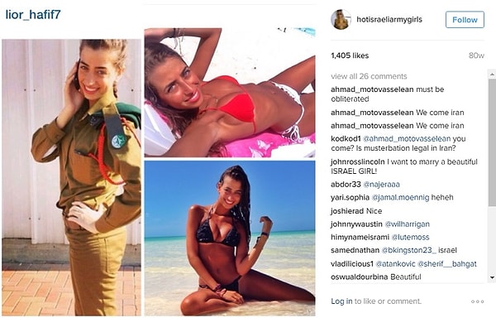Viewport: 496px width, 318px height.
Task: Open the three-dot more options menu
Action: tap(477, 301)
